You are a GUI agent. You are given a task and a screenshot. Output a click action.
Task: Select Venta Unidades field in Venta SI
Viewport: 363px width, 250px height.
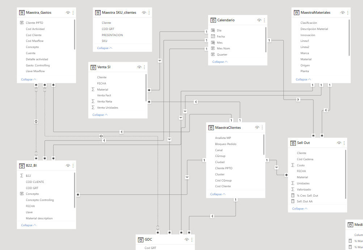pyautogui.click(x=107, y=108)
